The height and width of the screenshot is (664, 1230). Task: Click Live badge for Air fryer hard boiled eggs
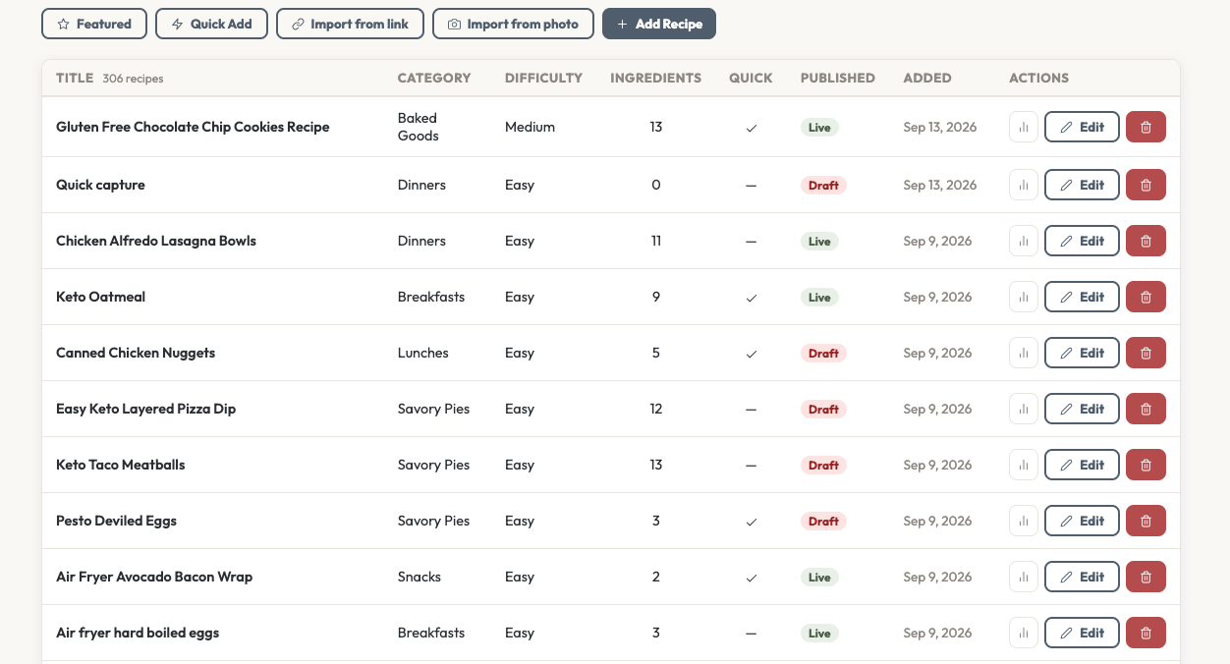[819, 633]
